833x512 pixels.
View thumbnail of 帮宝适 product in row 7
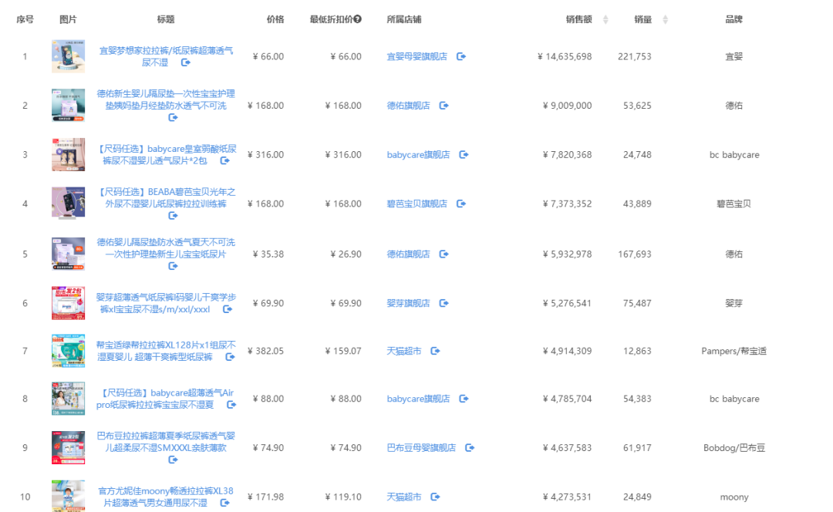point(68,351)
